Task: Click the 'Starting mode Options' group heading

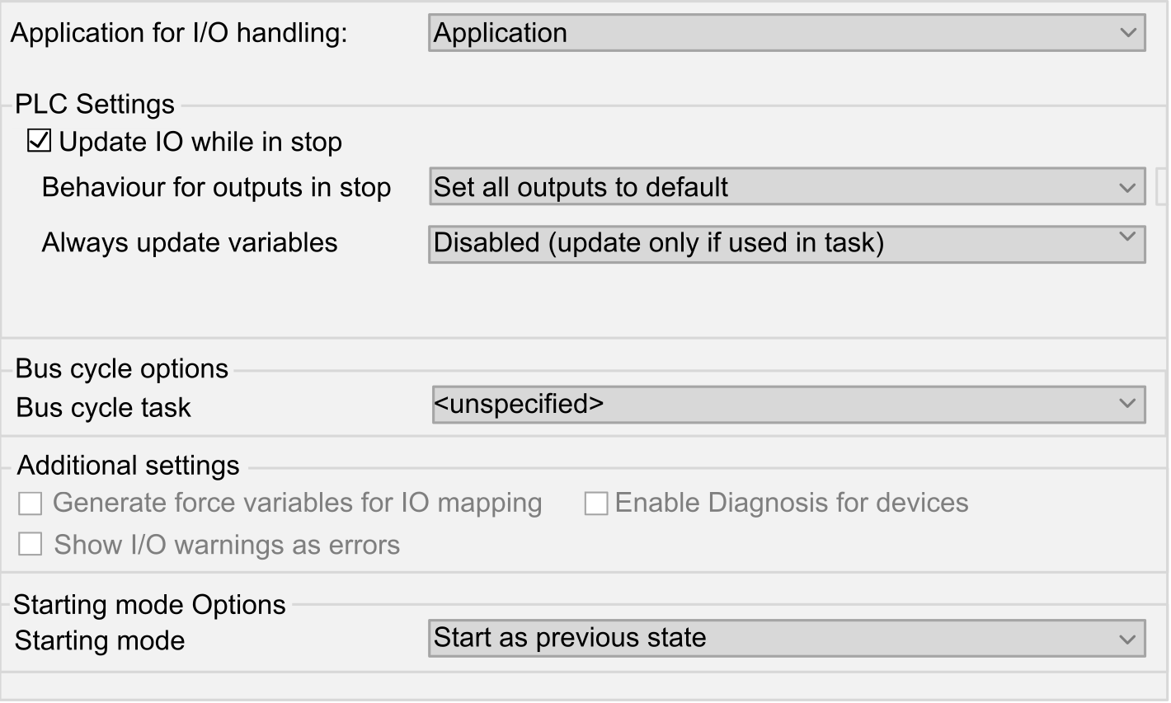Action: (149, 605)
